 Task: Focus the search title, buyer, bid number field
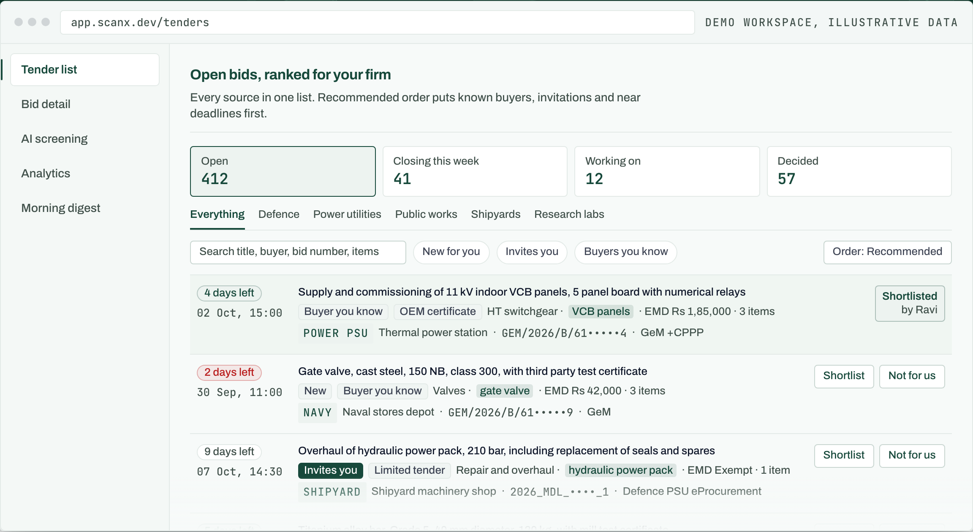tap(298, 252)
